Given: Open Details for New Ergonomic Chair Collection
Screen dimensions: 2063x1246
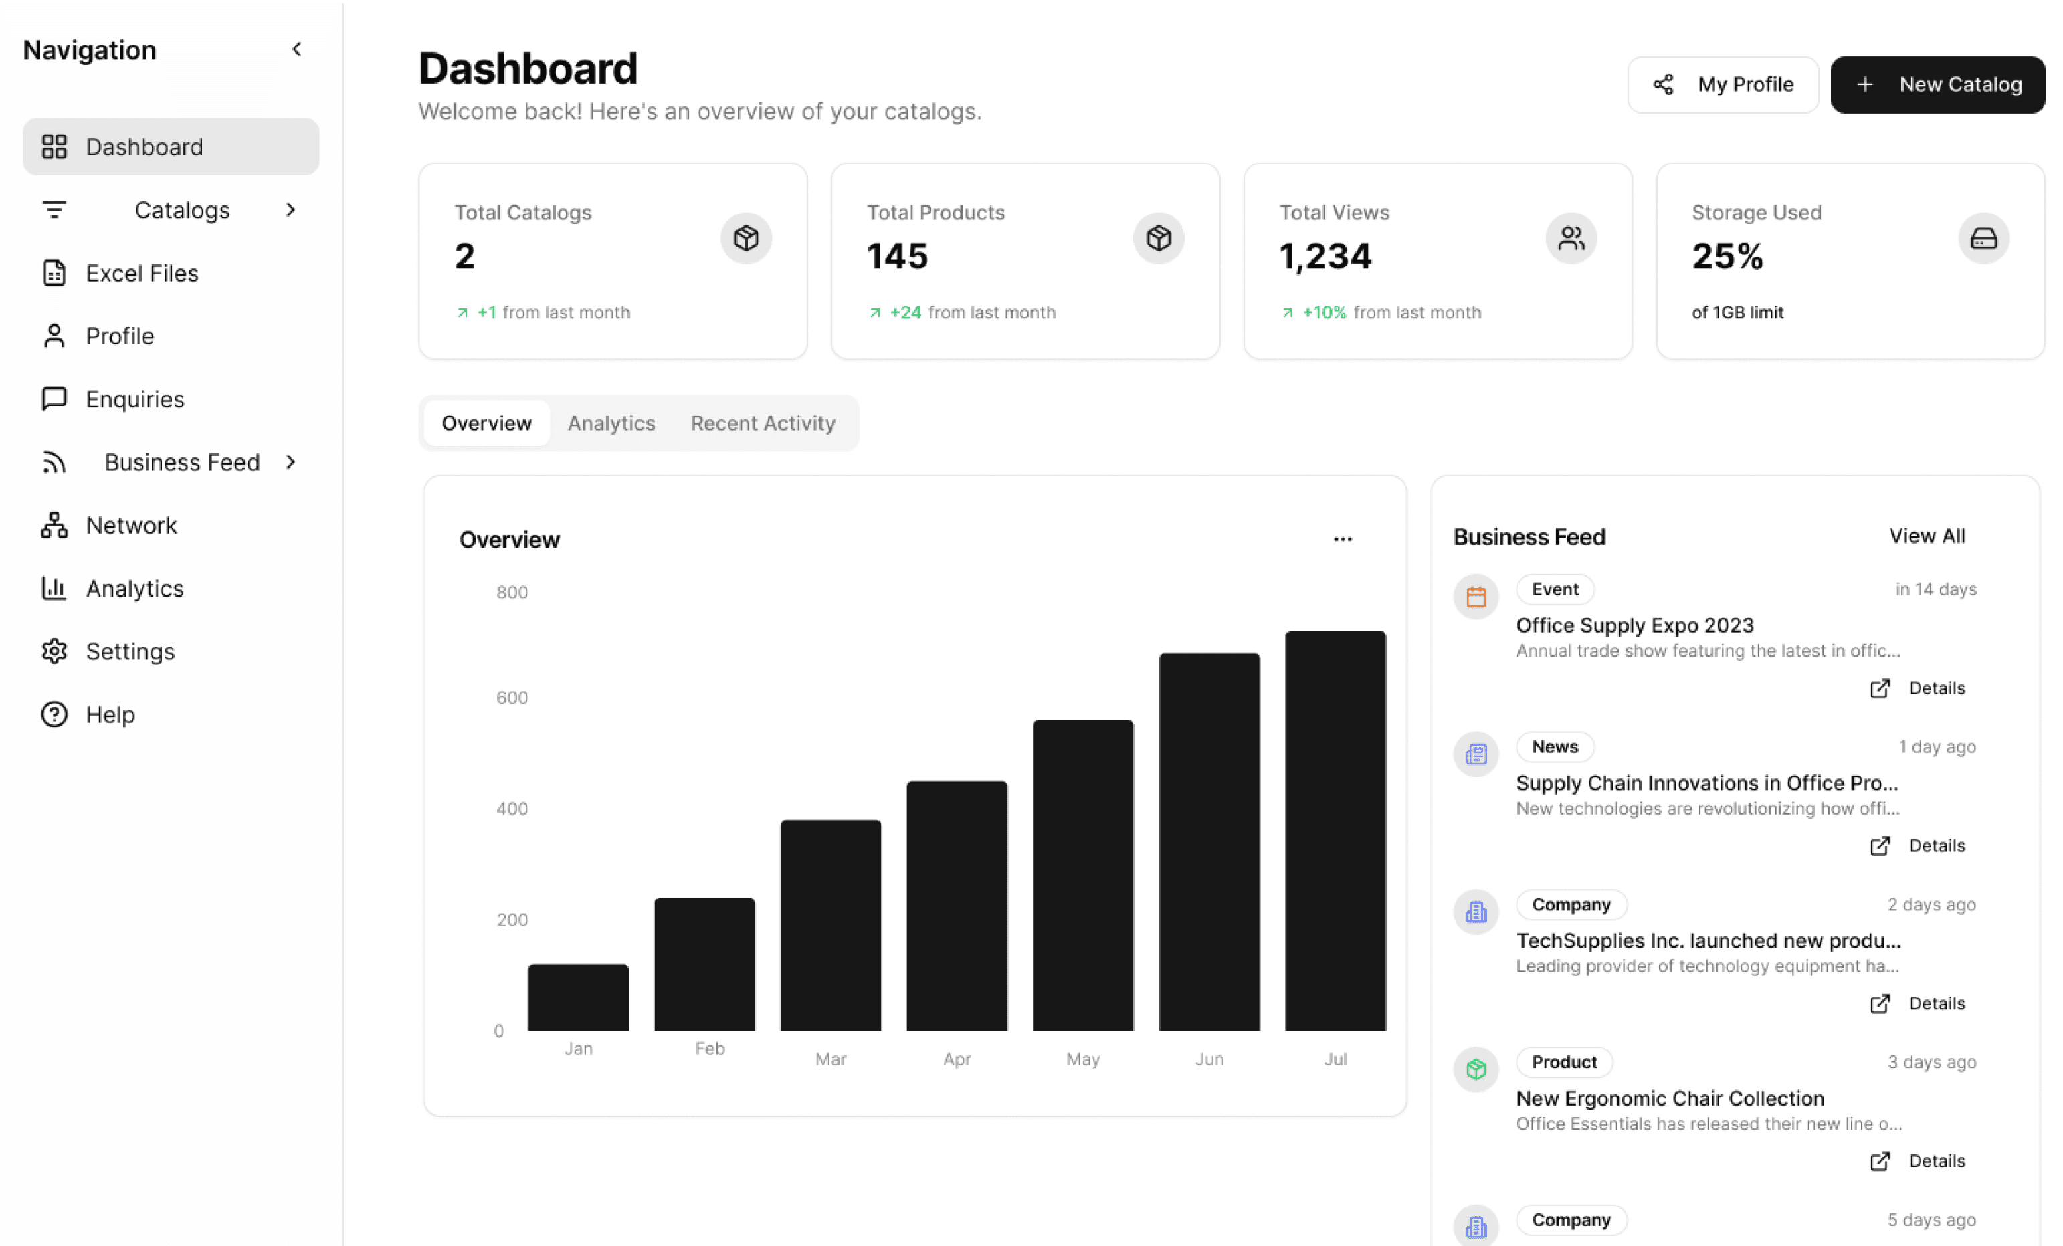Looking at the screenshot, I should pyautogui.click(x=1917, y=1160).
